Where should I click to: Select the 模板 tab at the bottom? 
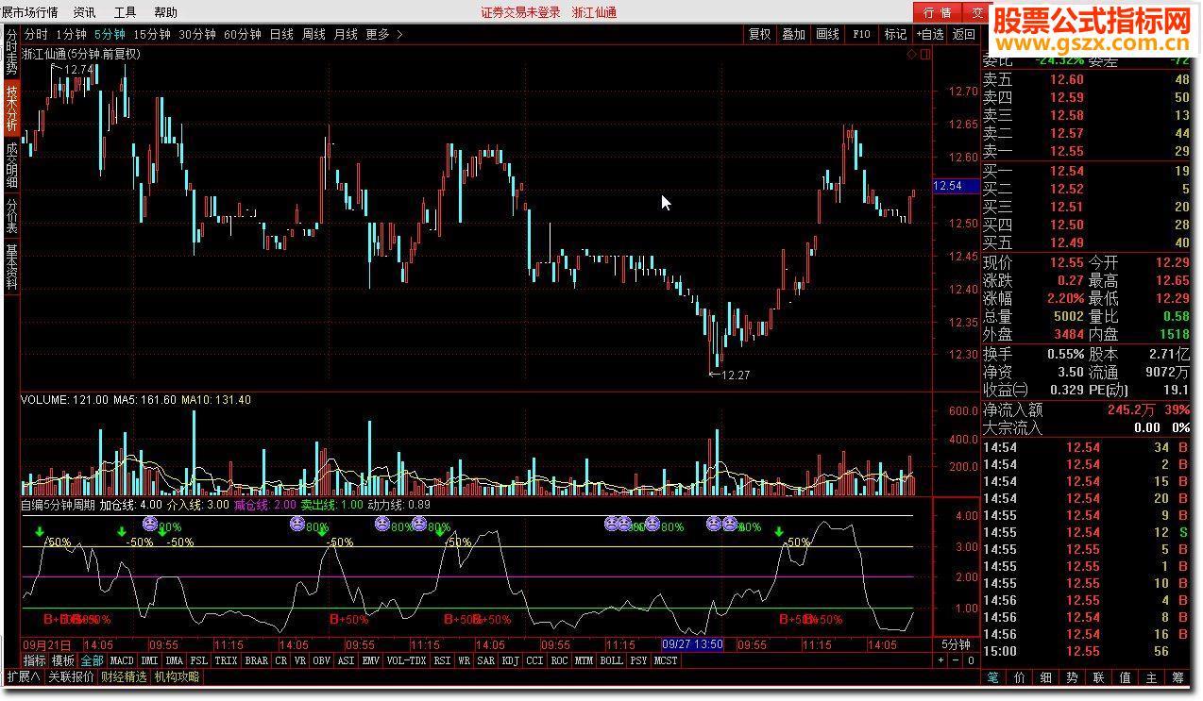[63, 660]
